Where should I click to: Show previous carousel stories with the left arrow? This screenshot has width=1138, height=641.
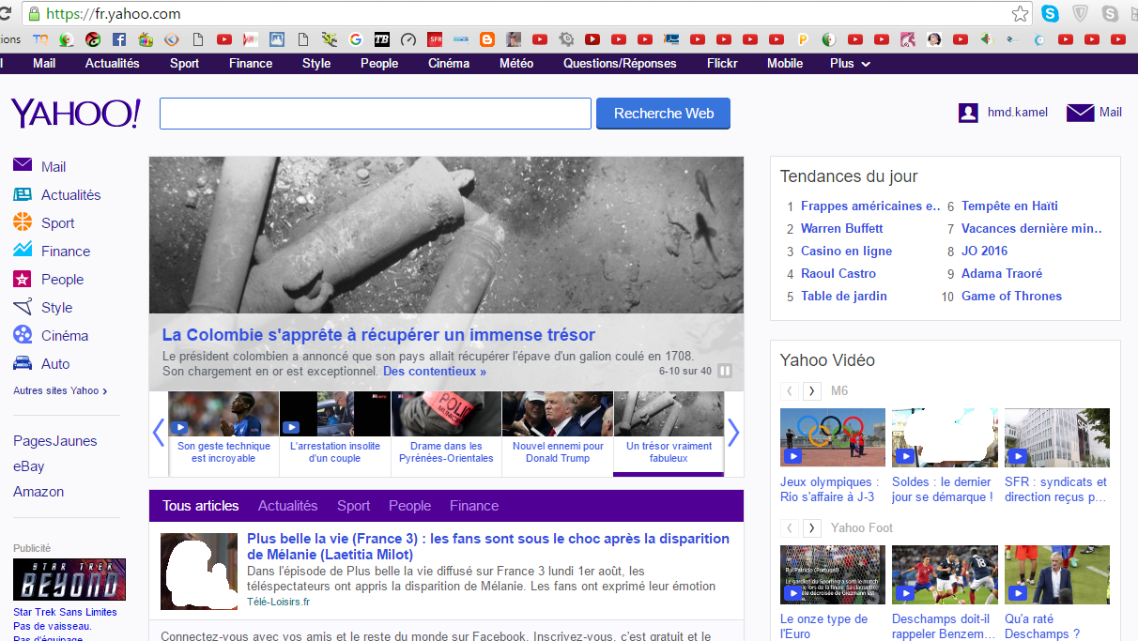click(158, 433)
